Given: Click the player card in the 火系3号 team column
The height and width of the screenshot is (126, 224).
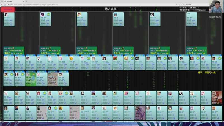Looking at the screenshot, I should click(82, 19).
